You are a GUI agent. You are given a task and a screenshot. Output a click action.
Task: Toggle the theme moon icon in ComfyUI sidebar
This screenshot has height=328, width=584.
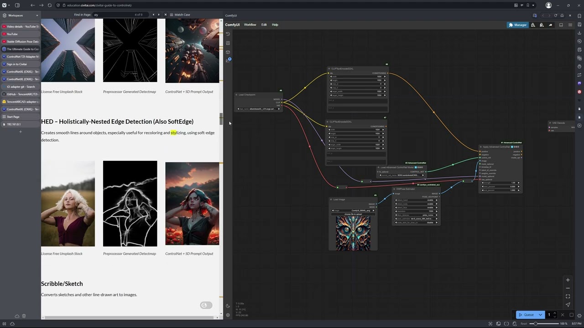(228, 306)
